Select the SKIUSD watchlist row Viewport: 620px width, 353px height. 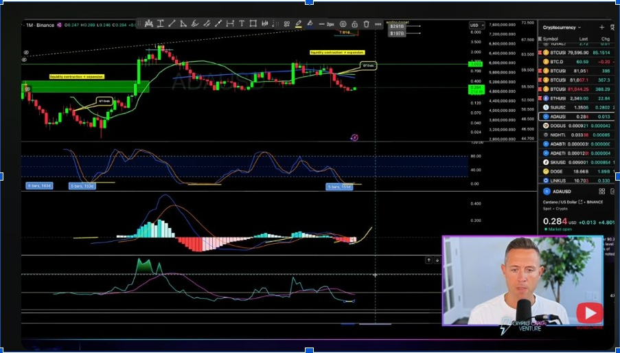pyautogui.click(x=577, y=163)
